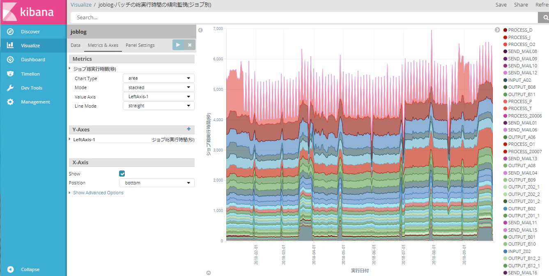
Task: Select SEND_MAIL01 in the legend
Action: point(522,123)
